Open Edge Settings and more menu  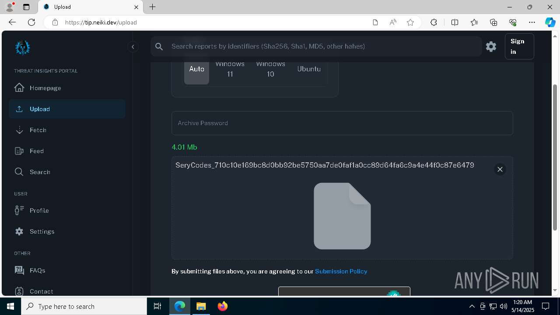(532, 22)
